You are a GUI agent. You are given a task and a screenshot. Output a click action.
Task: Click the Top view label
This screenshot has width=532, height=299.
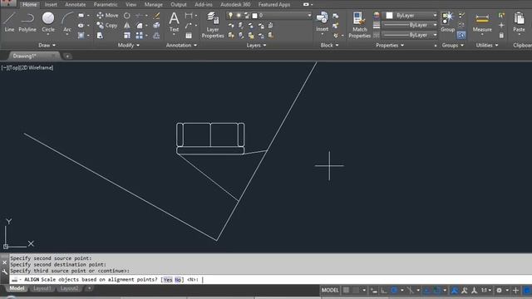tap(14, 68)
